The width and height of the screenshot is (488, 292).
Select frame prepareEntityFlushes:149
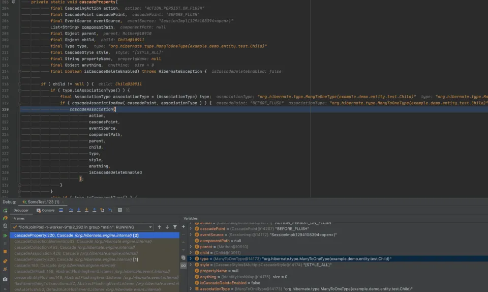95,277
